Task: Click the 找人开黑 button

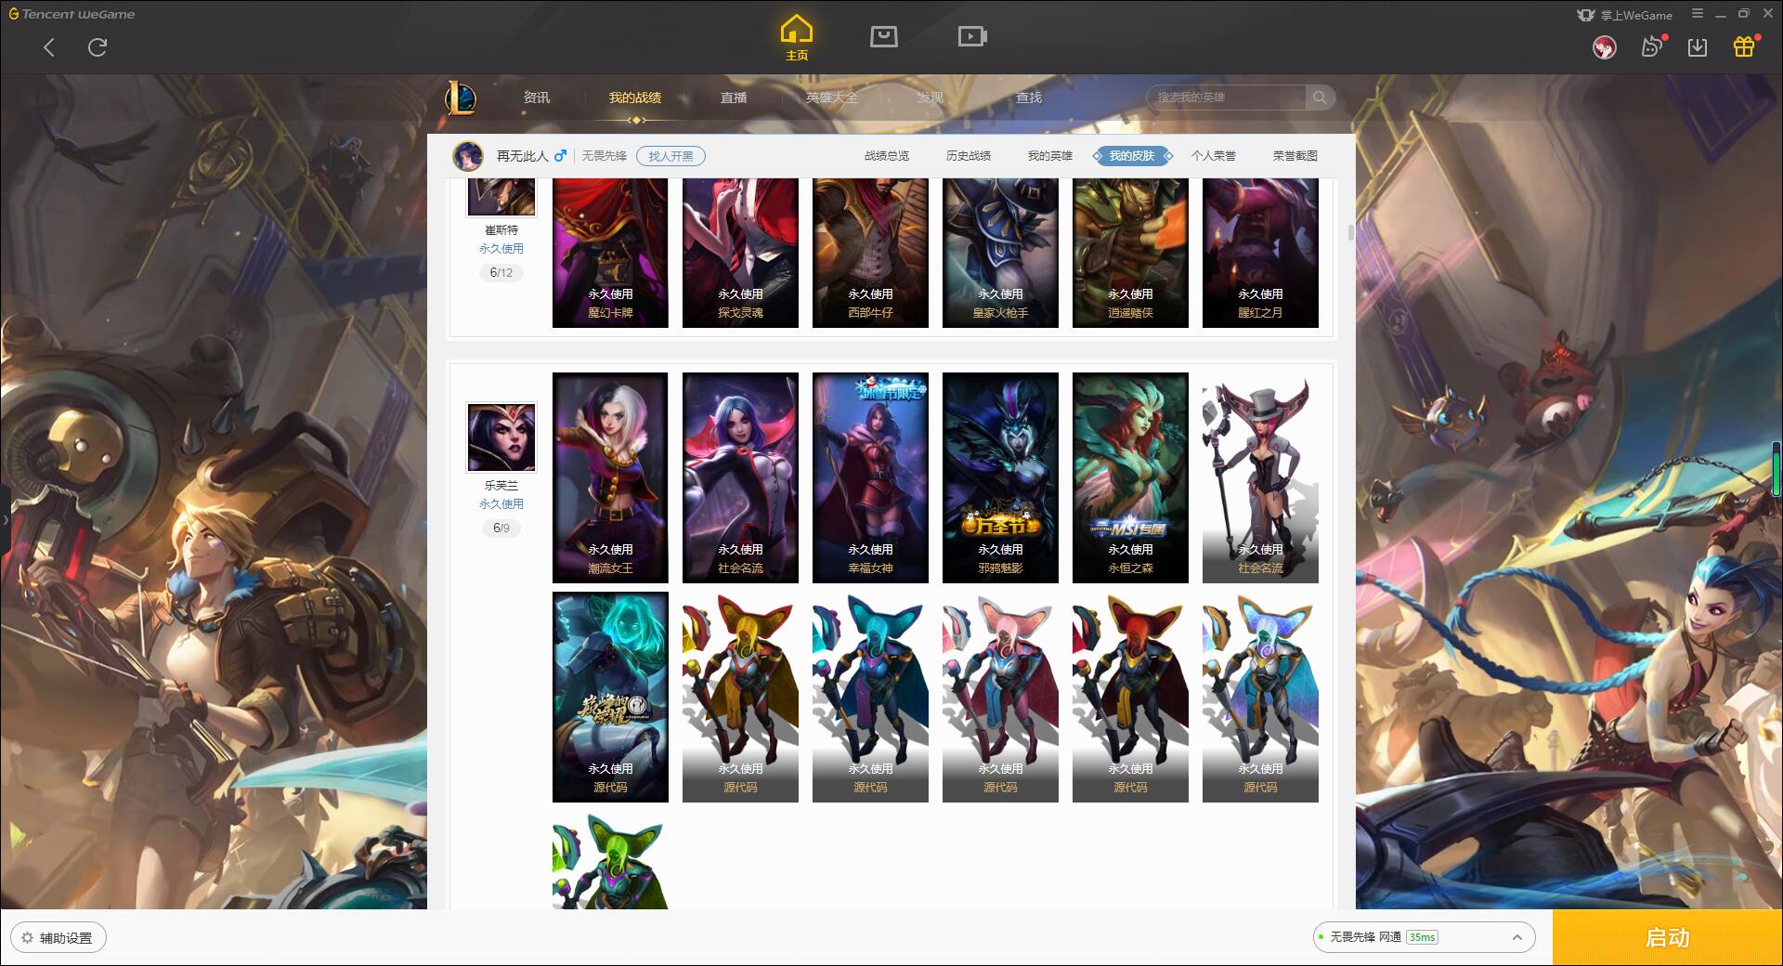Action: [670, 156]
